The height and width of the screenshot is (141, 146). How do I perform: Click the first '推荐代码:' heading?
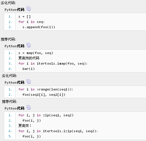(x=8, y=39)
